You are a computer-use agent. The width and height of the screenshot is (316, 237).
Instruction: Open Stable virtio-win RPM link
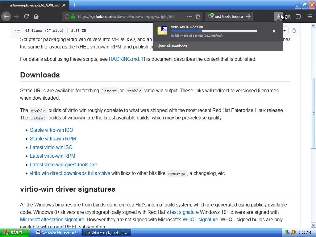[x=53, y=139]
